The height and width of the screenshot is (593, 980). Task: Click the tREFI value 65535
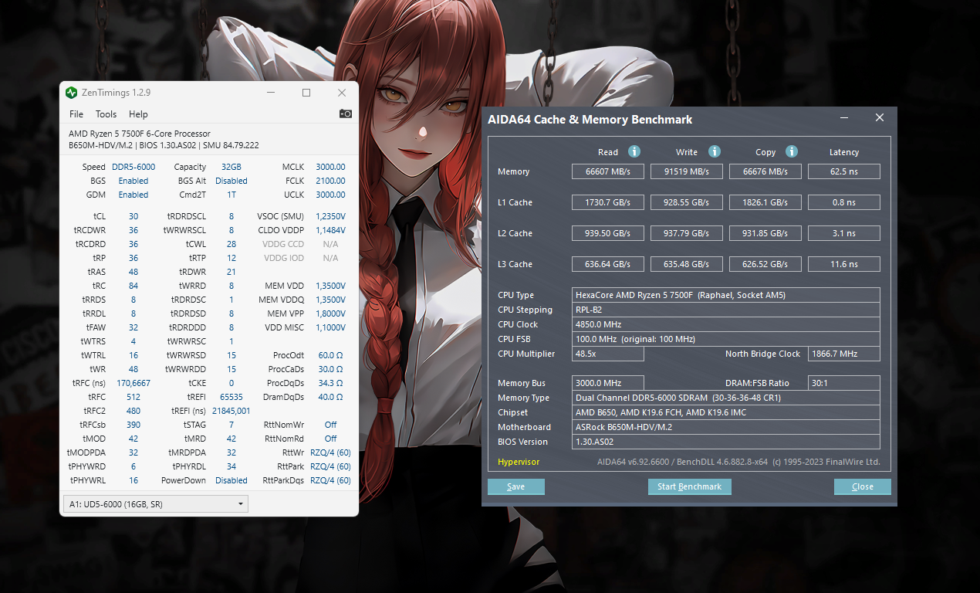point(231,397)
